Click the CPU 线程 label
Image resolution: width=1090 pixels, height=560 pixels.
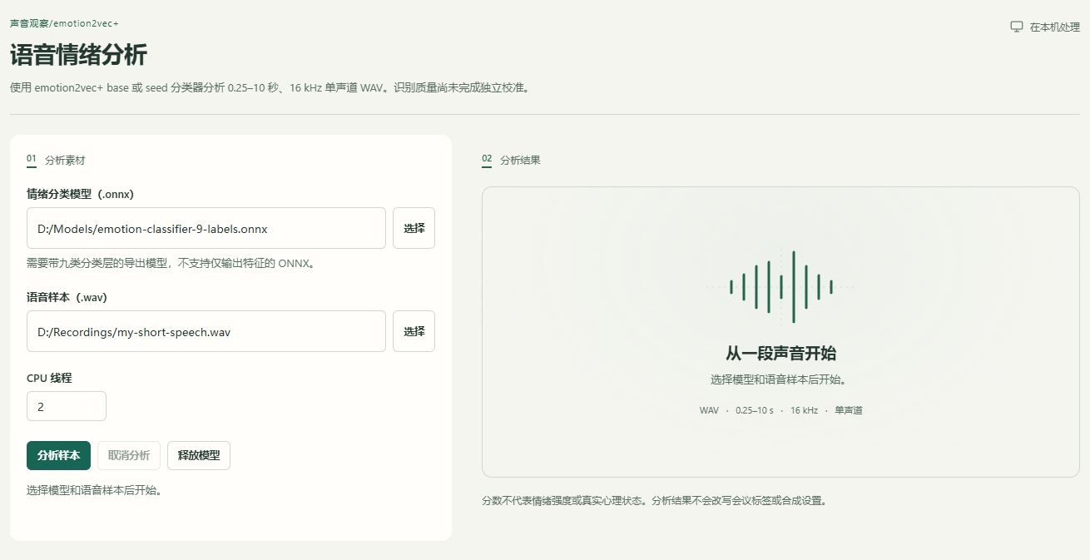49,378
